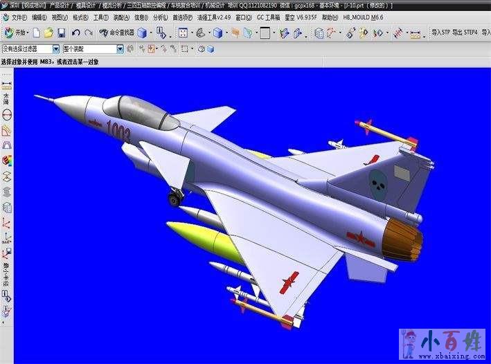
Task: Click the 导入STP button
Action: [440, 33]
